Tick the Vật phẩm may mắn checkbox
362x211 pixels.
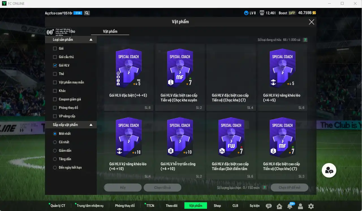[x=55, y=82]
